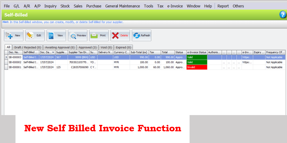Click the Refresh button
The width and height of the screenshot is (287, 143).
tap(142, 35)
